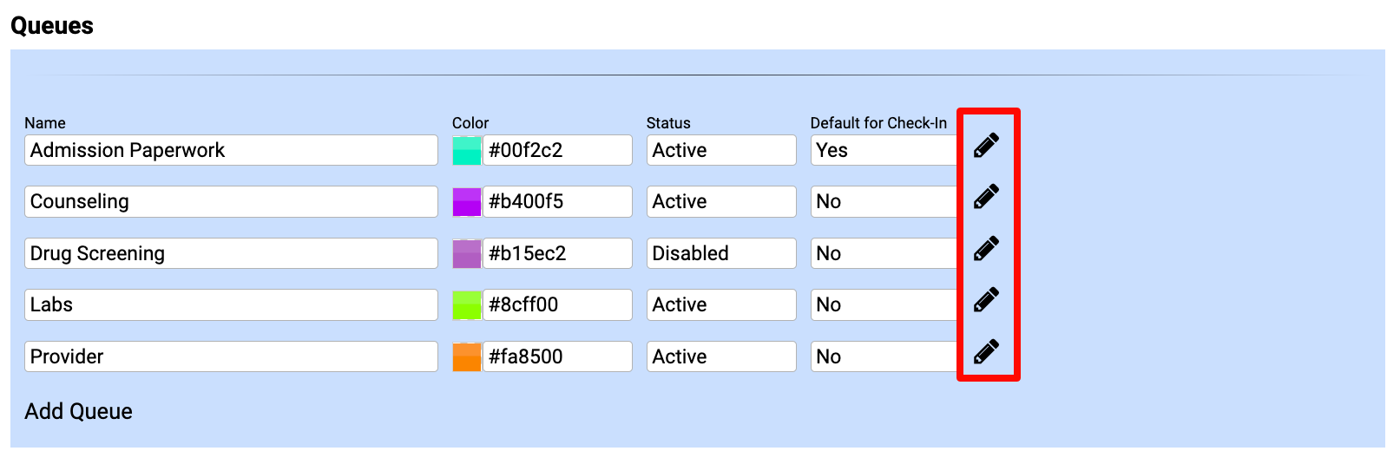Click the #fa8500 hex color field
This screenshot has width=1387, height=451.
tap(557, 356)
